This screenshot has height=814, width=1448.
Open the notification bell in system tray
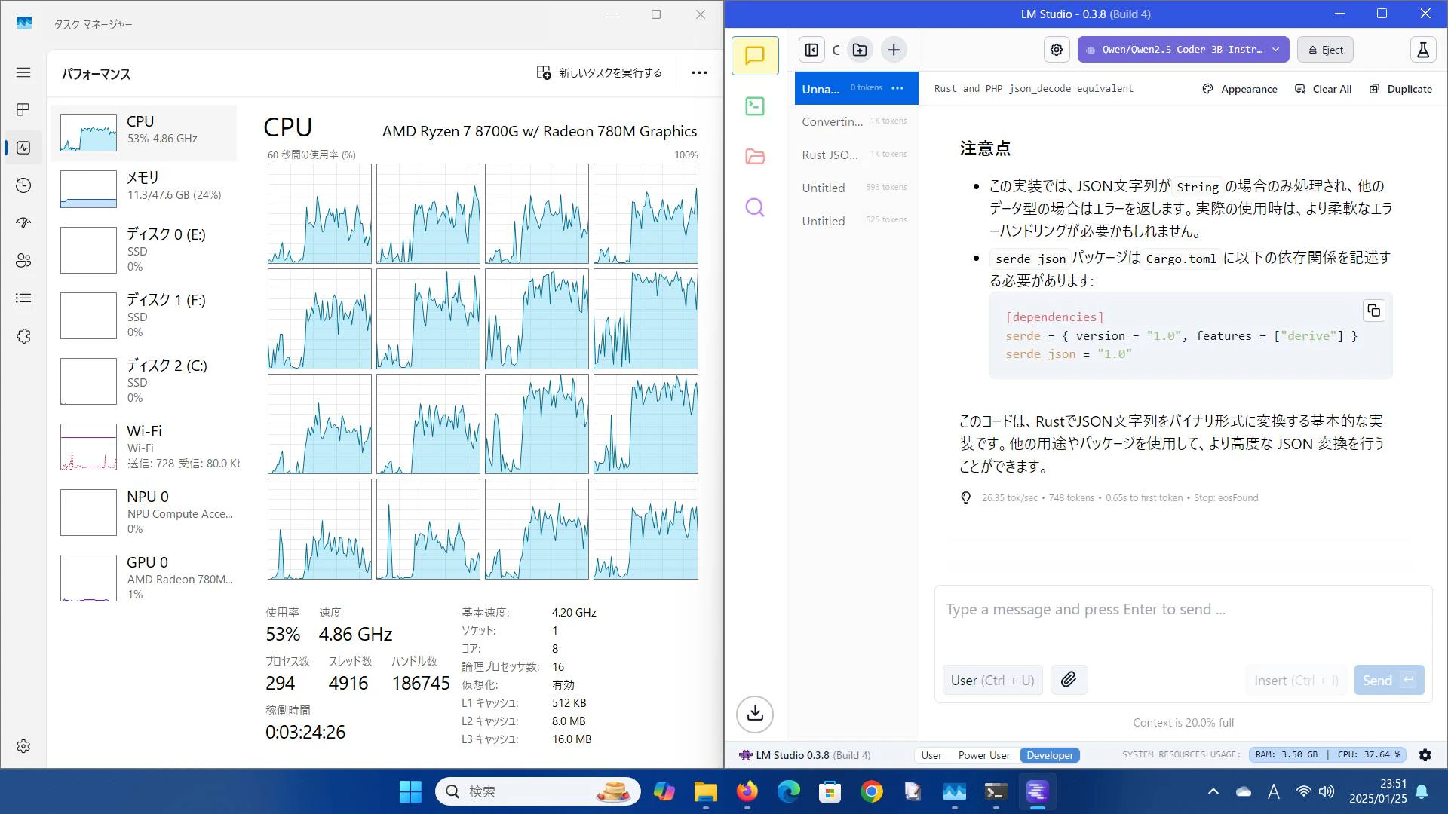pyautogui.click(x=1422, y=791)
